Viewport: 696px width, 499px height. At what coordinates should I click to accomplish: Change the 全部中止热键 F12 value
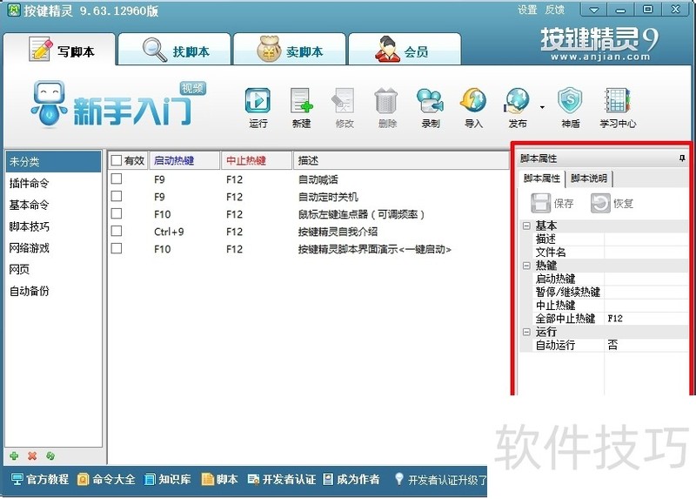click(646, 319)
